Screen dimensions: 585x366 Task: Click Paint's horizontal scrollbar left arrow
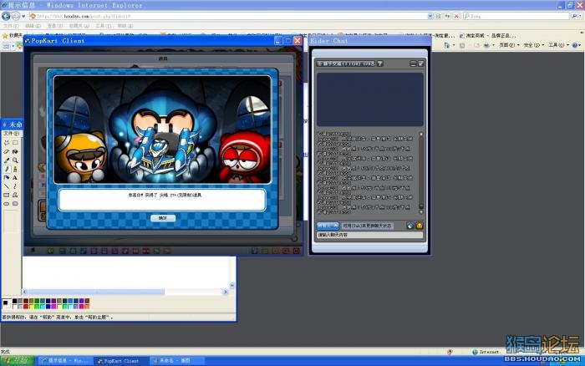tap(25, 292)
